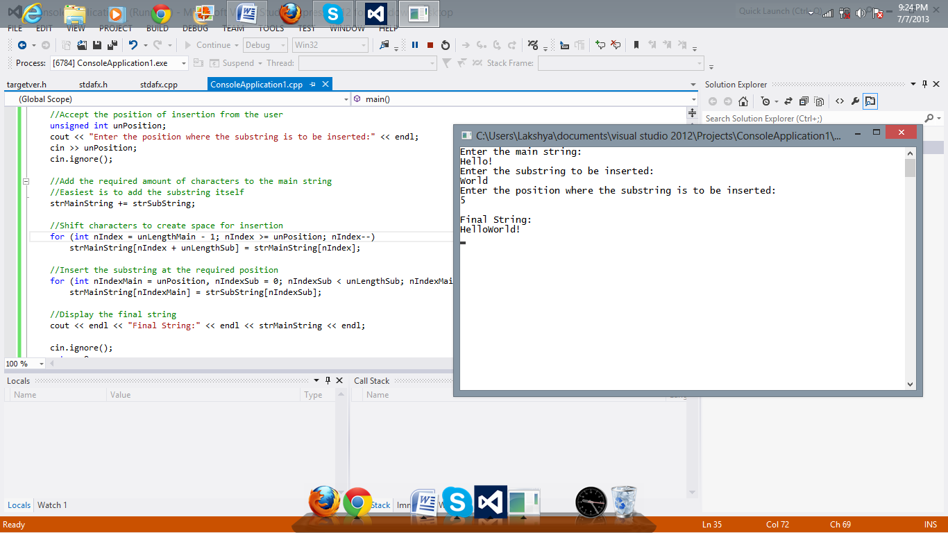Open the DEBUG menu

[x=194, y=28]
